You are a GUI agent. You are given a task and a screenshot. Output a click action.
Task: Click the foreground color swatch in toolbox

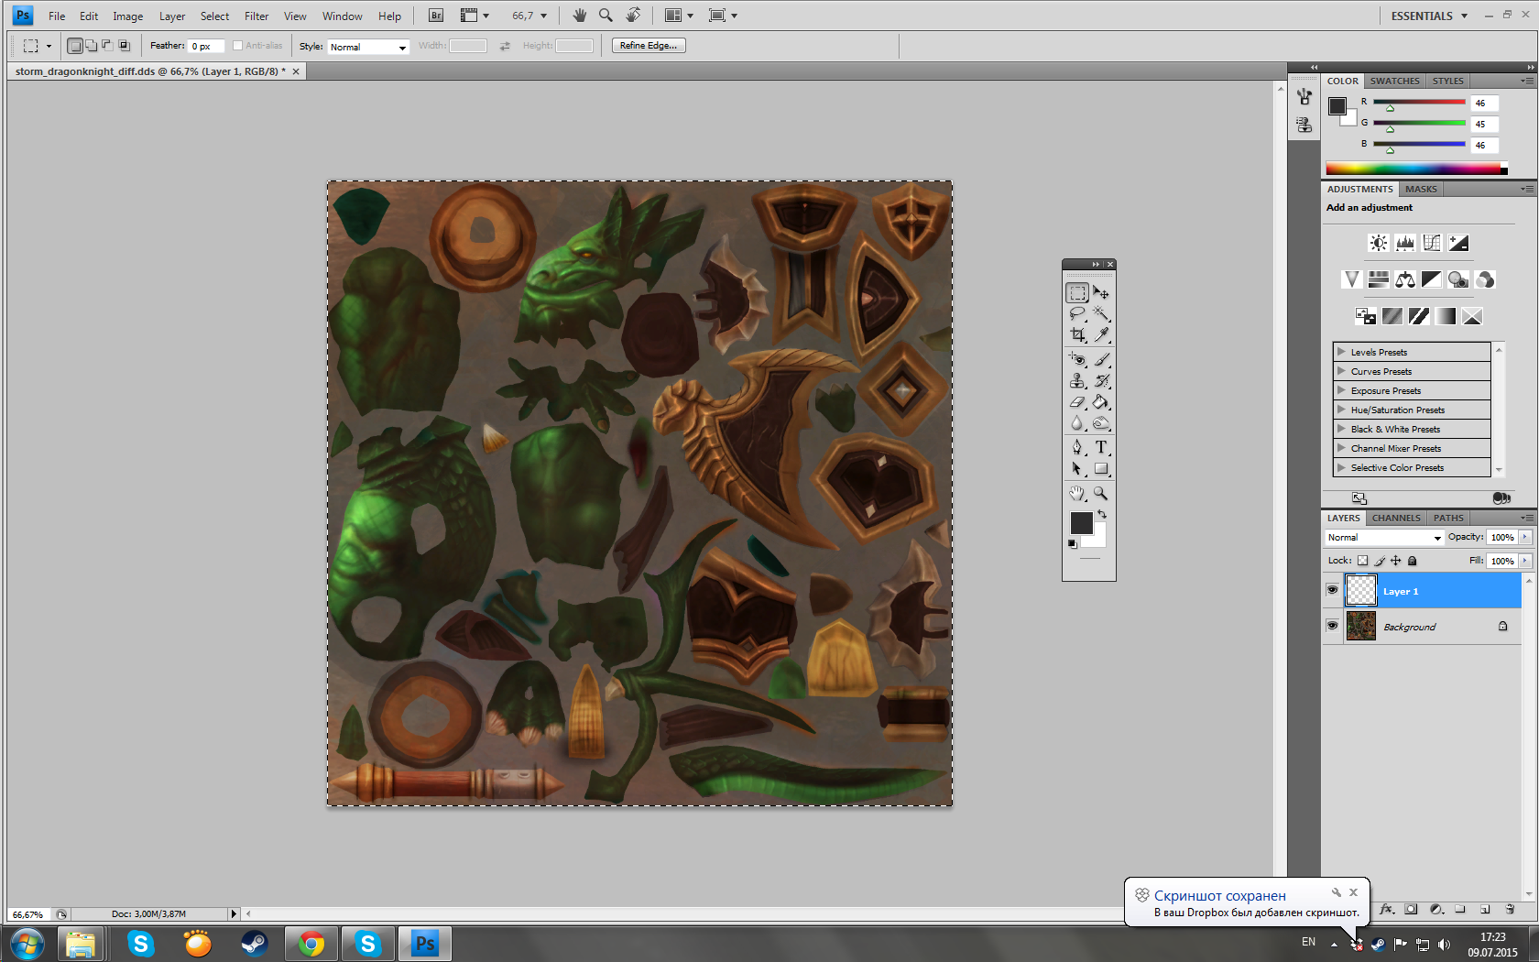(1081, 523)
